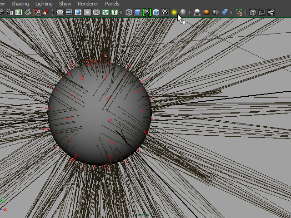Enable Use All Lights yellow bulb
This screenshot has width=291, height=218.
pos(174,12)
